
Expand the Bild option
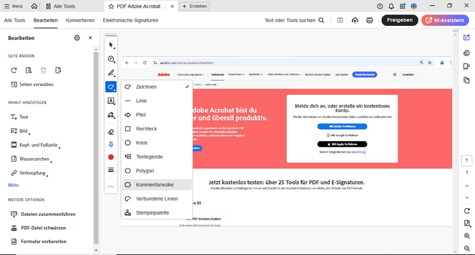(x=21, y=131)
